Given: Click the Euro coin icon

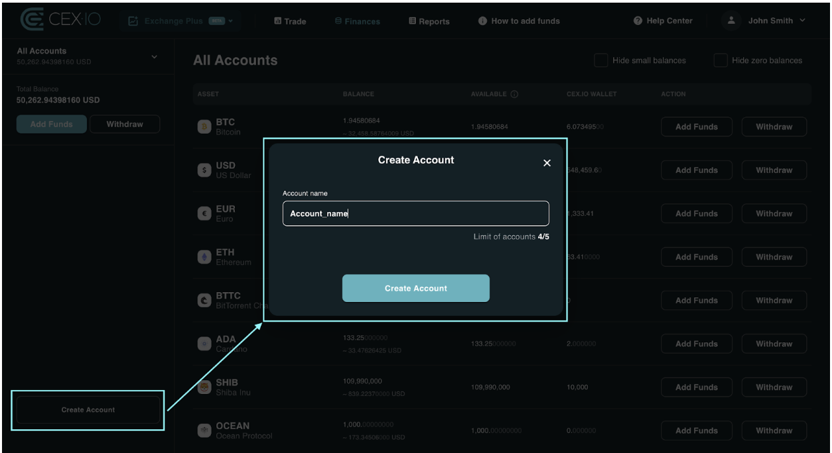Looking at the screenshot, I should [204, 213].
